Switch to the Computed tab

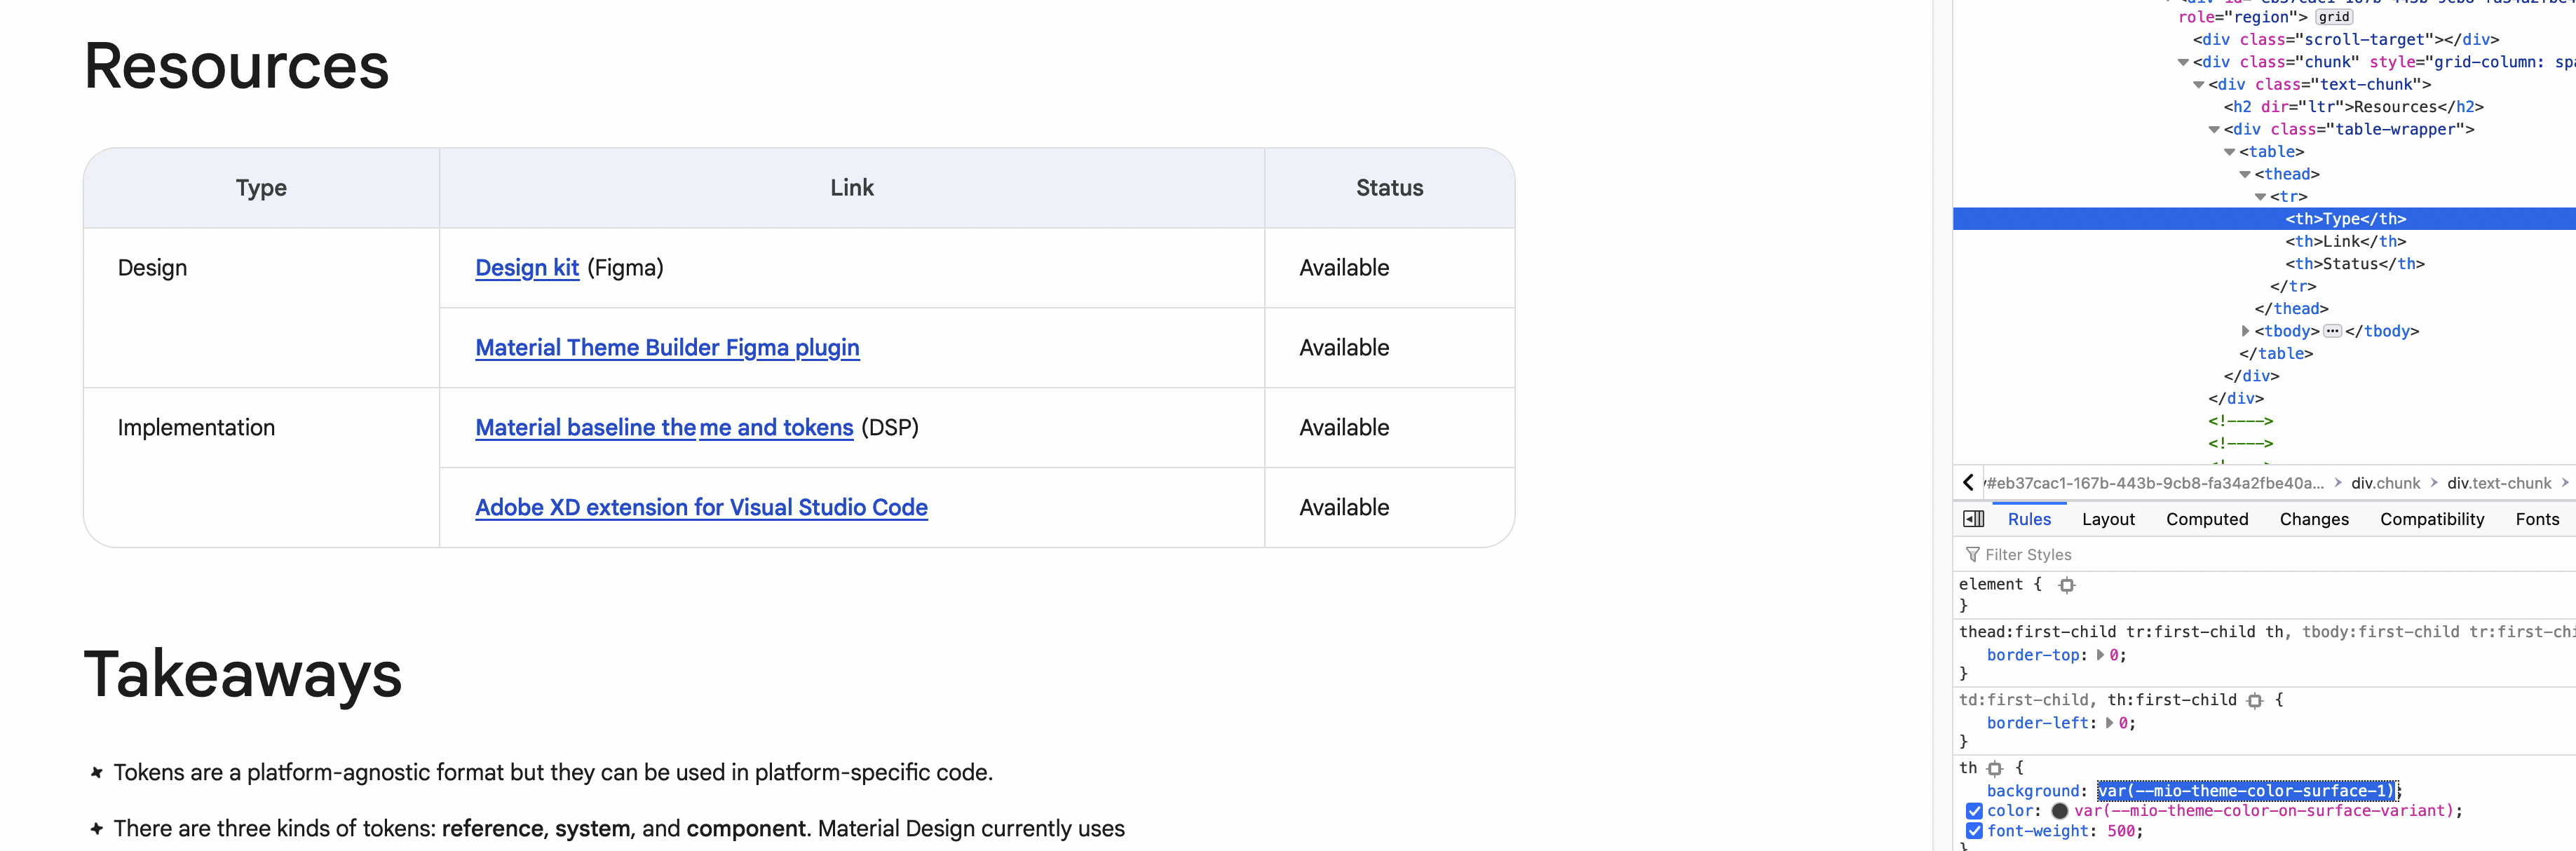click(2206, 519)
